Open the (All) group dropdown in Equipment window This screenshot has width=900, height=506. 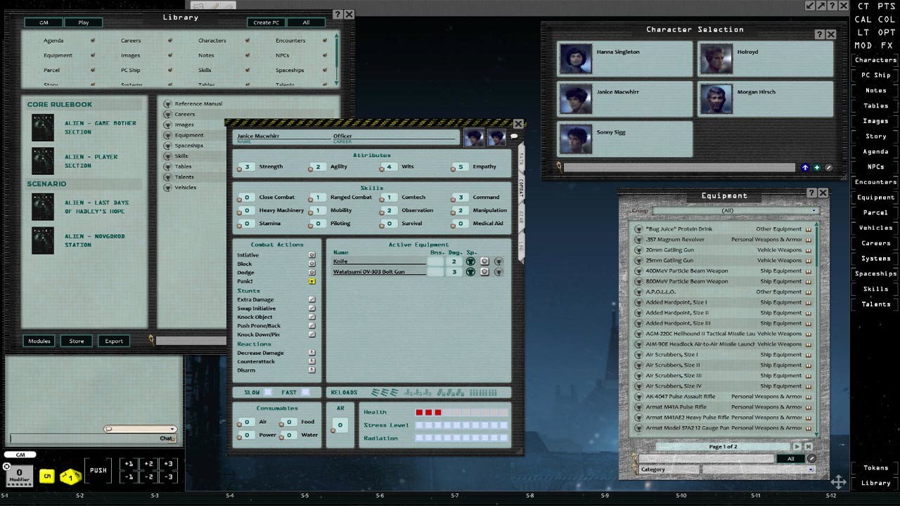[727, 210]
